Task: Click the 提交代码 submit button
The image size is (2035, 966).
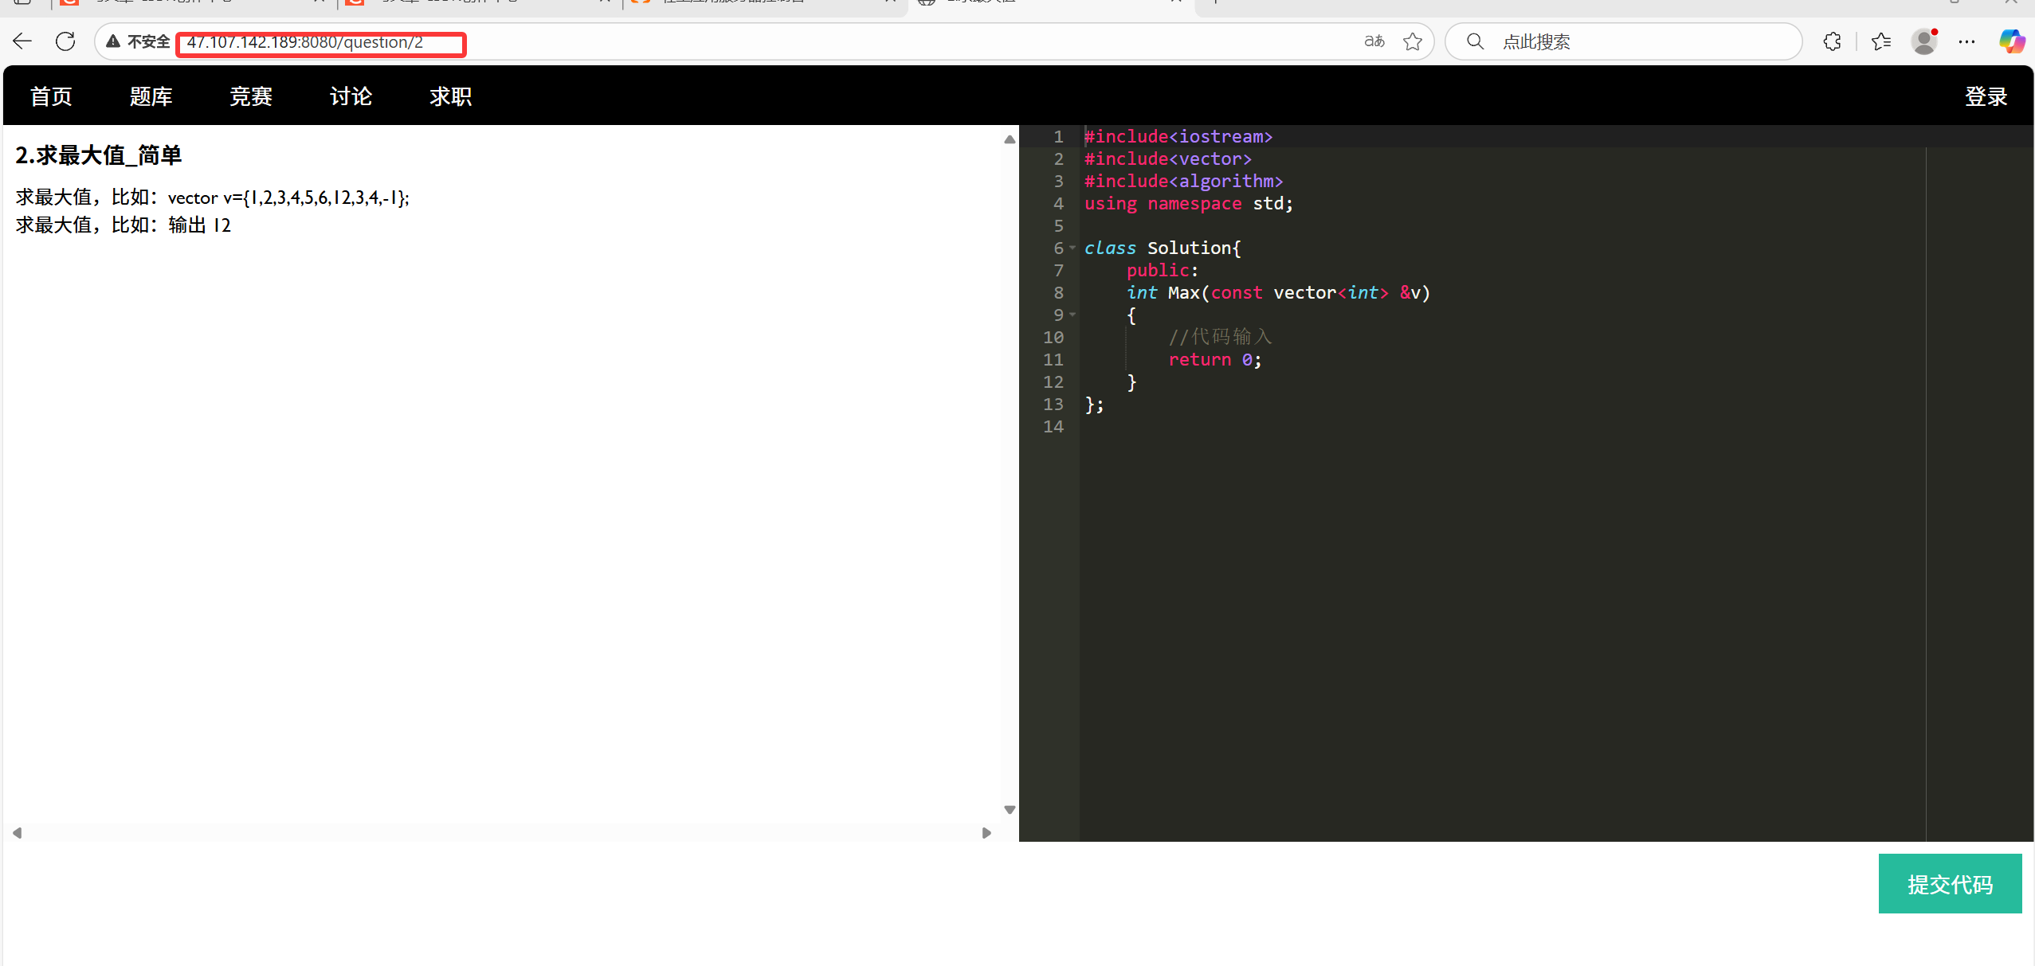Action: [1949, 884]
